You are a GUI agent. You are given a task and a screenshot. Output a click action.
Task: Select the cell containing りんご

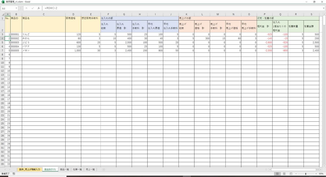44,34
